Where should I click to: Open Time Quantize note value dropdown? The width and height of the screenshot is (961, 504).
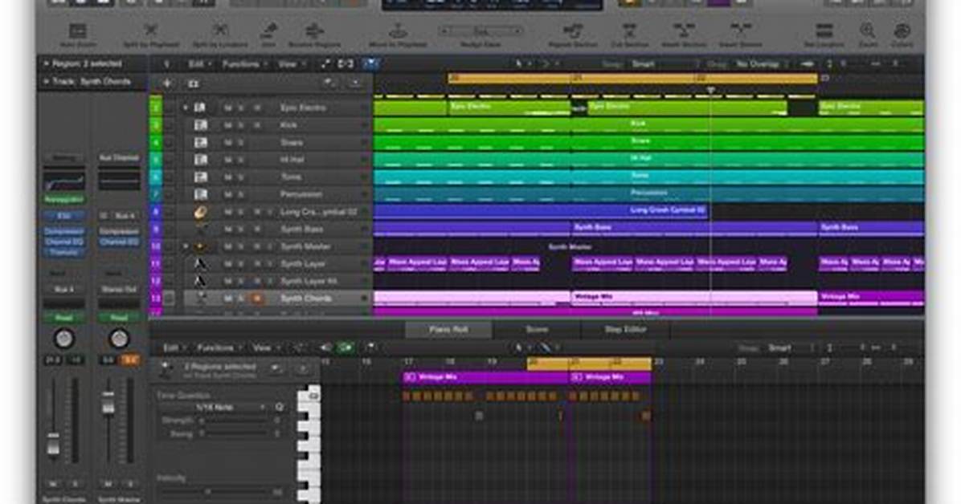(x=230, y=407)
